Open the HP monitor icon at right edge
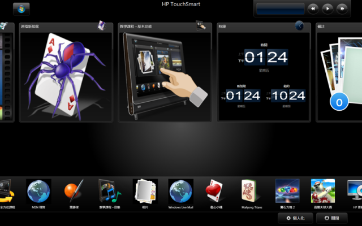 pos(355,190)
